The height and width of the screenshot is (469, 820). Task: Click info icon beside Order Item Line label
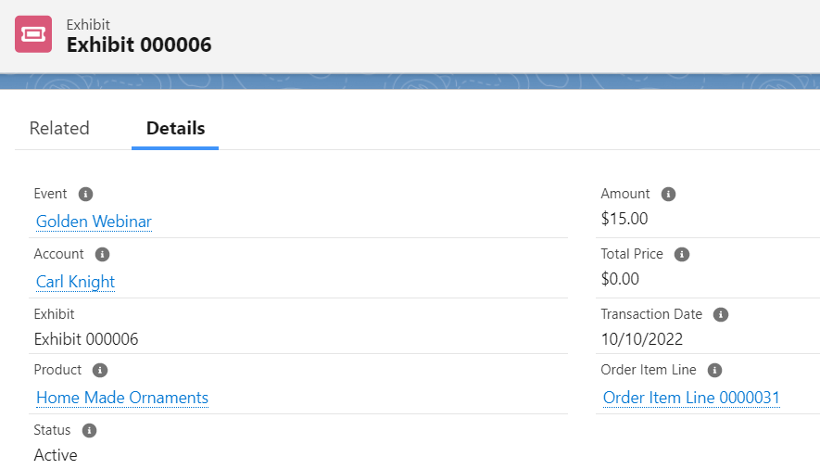(714, 370)
